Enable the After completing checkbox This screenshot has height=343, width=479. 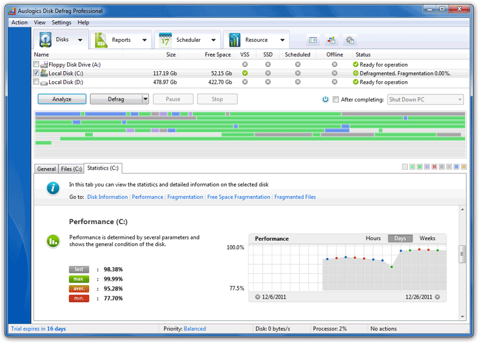(x=336, y=99)
